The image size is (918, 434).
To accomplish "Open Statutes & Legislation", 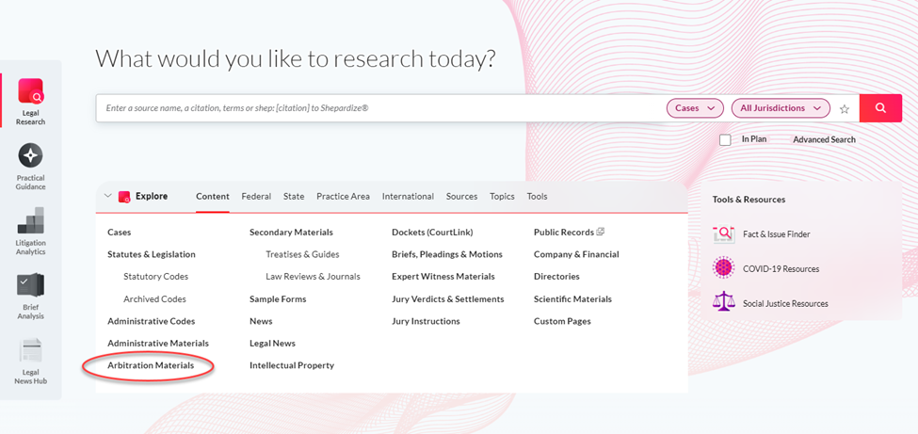I will pyautogui.click(x=152, y=255).
